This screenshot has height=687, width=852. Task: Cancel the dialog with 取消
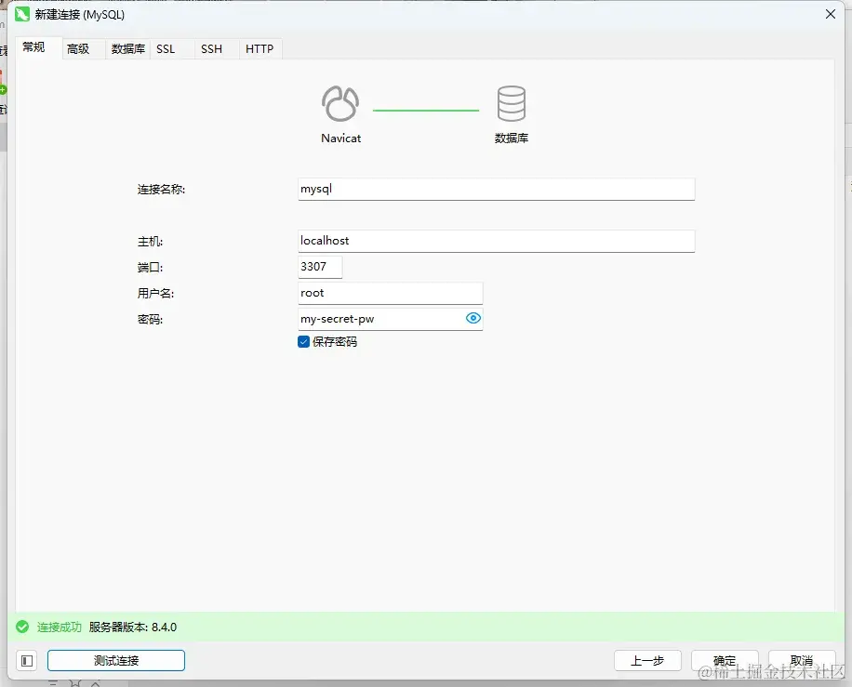tap(802, 660)
